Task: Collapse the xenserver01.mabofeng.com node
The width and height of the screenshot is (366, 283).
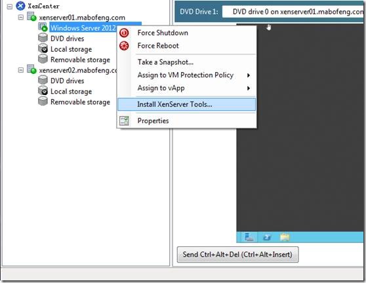Action: click(x=21, y=17)
